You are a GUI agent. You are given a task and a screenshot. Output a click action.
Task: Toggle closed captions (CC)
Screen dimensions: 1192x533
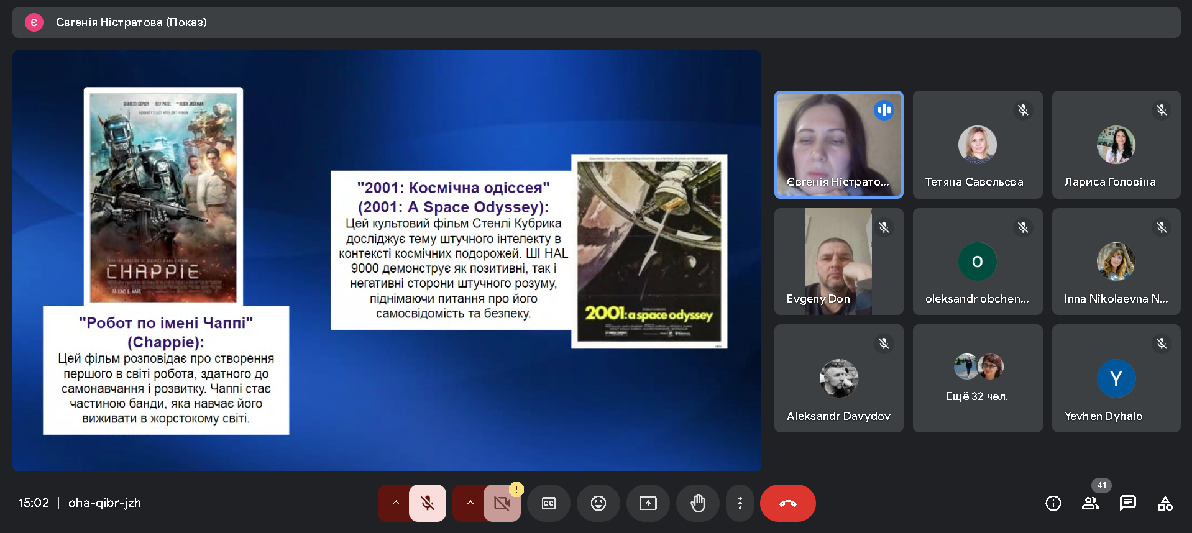[x=549, y=503]
